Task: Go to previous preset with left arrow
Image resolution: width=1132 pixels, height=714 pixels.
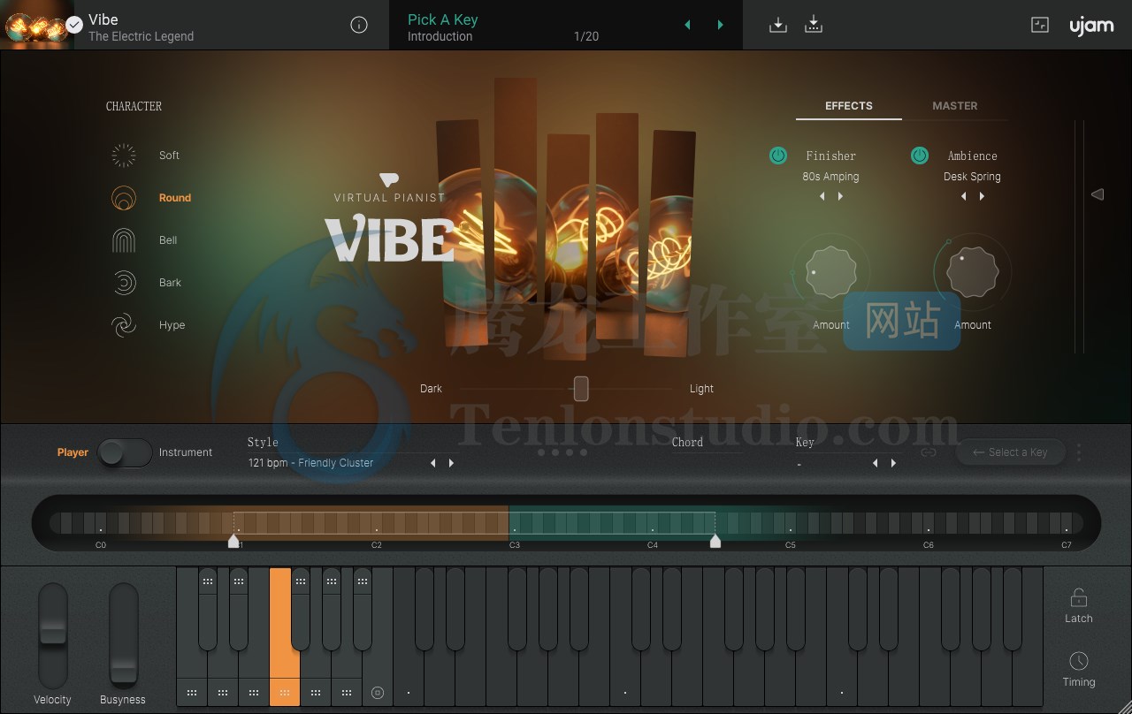Action: 688,25
